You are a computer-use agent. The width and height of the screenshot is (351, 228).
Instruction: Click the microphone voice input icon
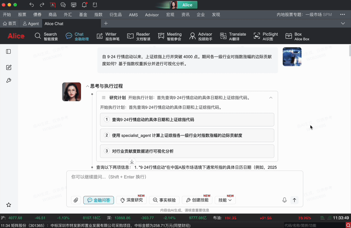pos(284,200)
